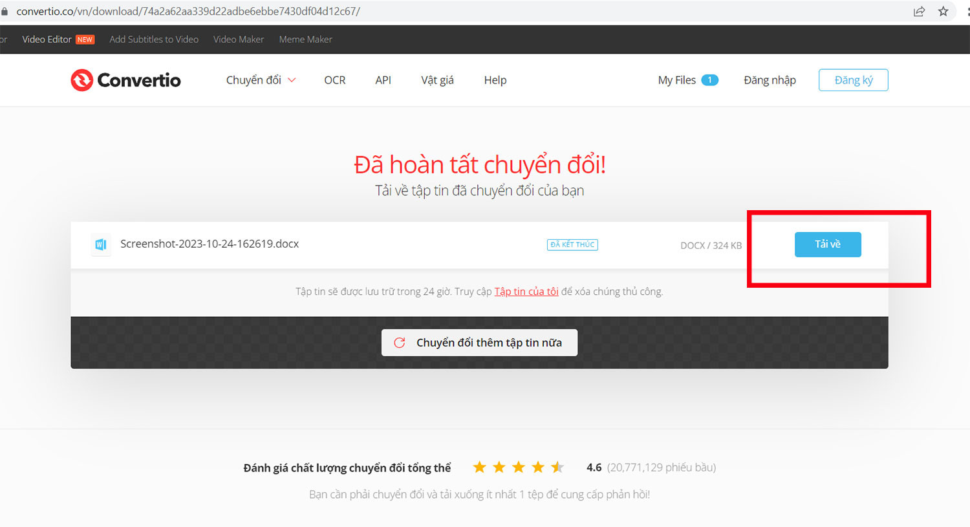The width and height of the screenshot is (970, 527).
Task: Rate conversion quality with fifth star
Action: [557, 467]
